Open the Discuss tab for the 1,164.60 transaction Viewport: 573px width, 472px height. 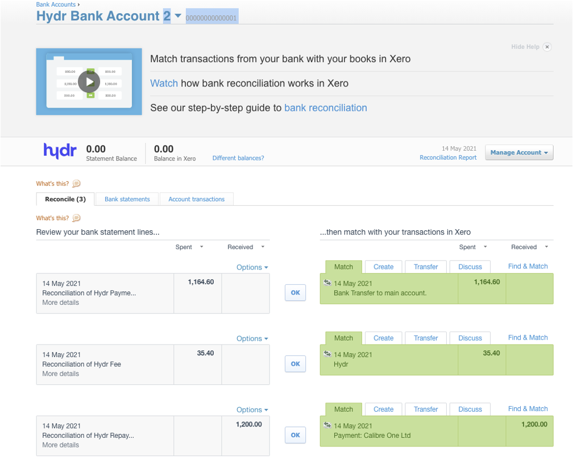pyautogui.click(x=470, y=267)
